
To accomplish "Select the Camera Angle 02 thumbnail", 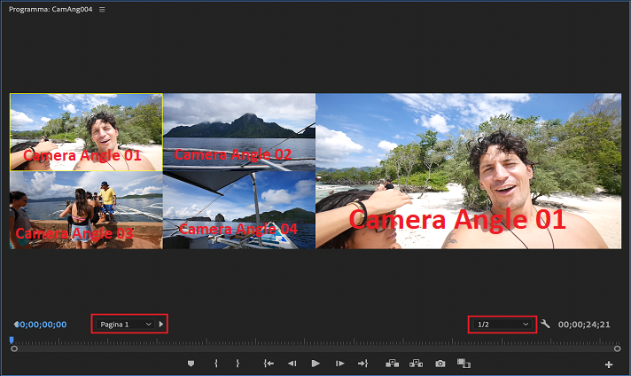I will [x=239, y=132].
